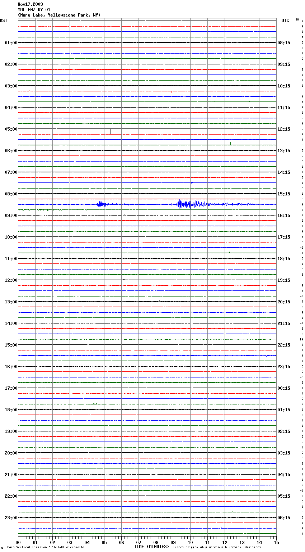Select the MST time label '17:00'
The image size is (305, 552).
pyautogui.click(x=11, y=388)
